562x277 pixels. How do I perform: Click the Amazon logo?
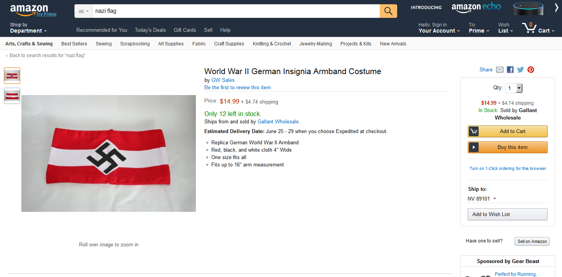(x=29, y=10)
